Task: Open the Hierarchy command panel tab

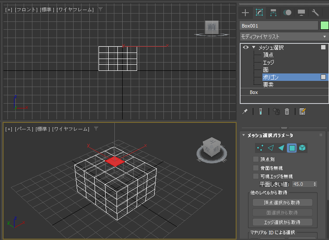Action: click(273, 13)
